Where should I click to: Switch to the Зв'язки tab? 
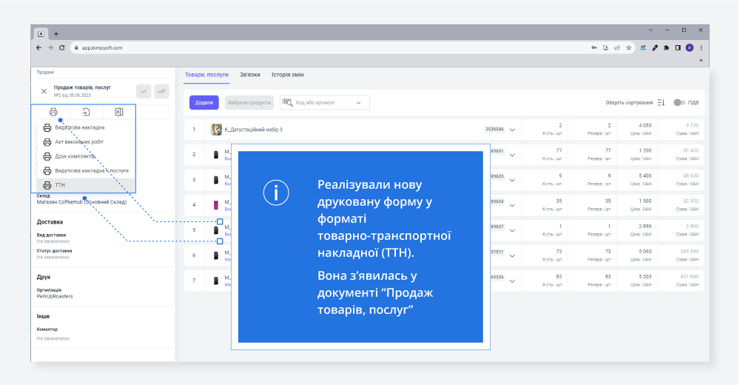tap(250, 75)
